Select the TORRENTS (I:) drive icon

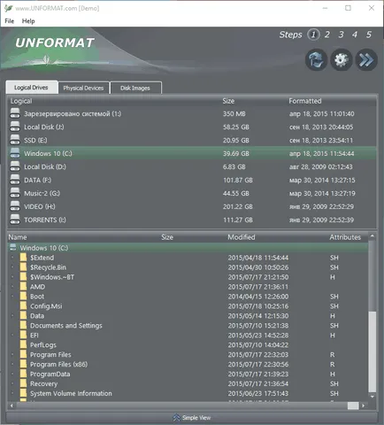click(15, 220)
